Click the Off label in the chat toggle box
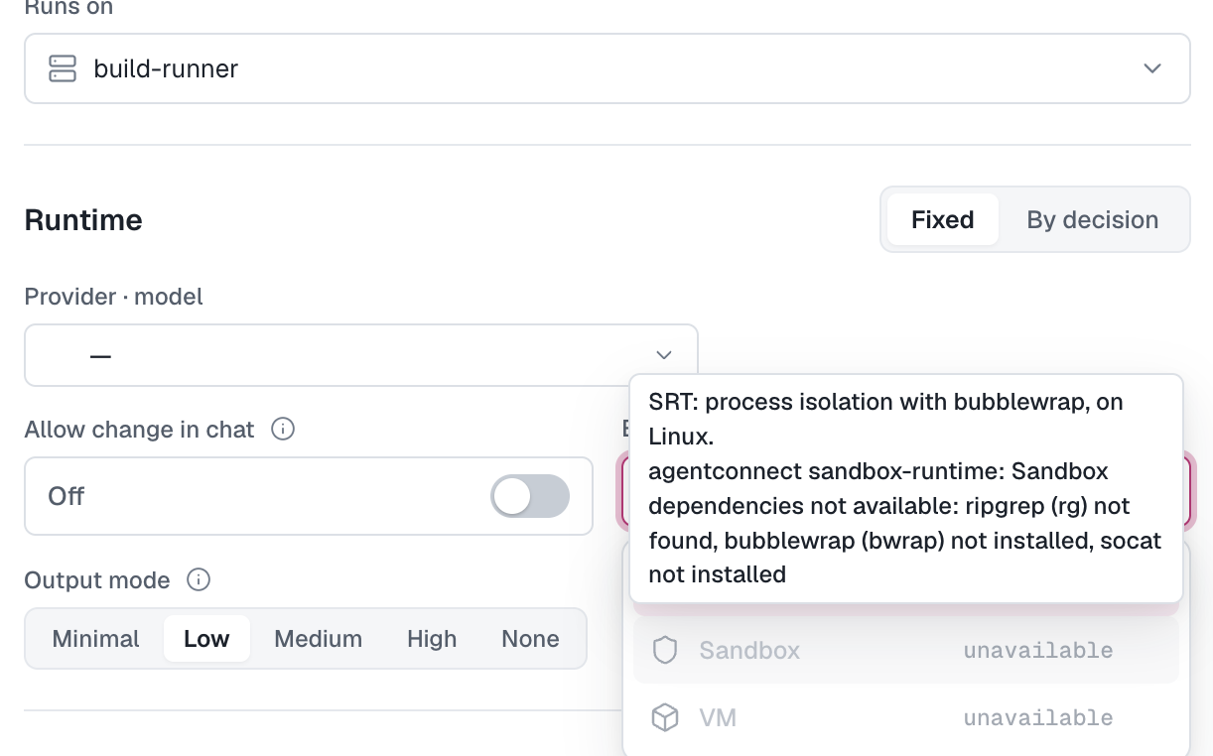Screen dimensions: 1213x756 (x=67, y=496)
